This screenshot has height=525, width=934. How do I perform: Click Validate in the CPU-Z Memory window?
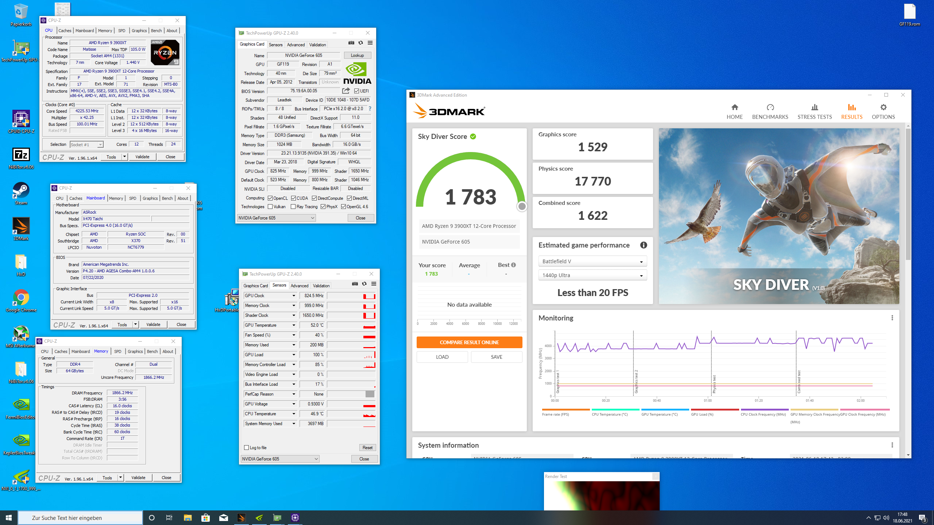[138, 478]
